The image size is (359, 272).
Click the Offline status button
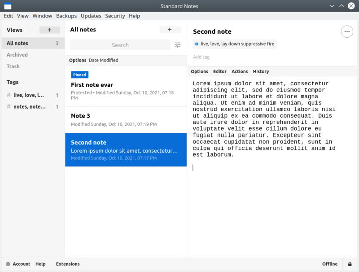(330, 264)
